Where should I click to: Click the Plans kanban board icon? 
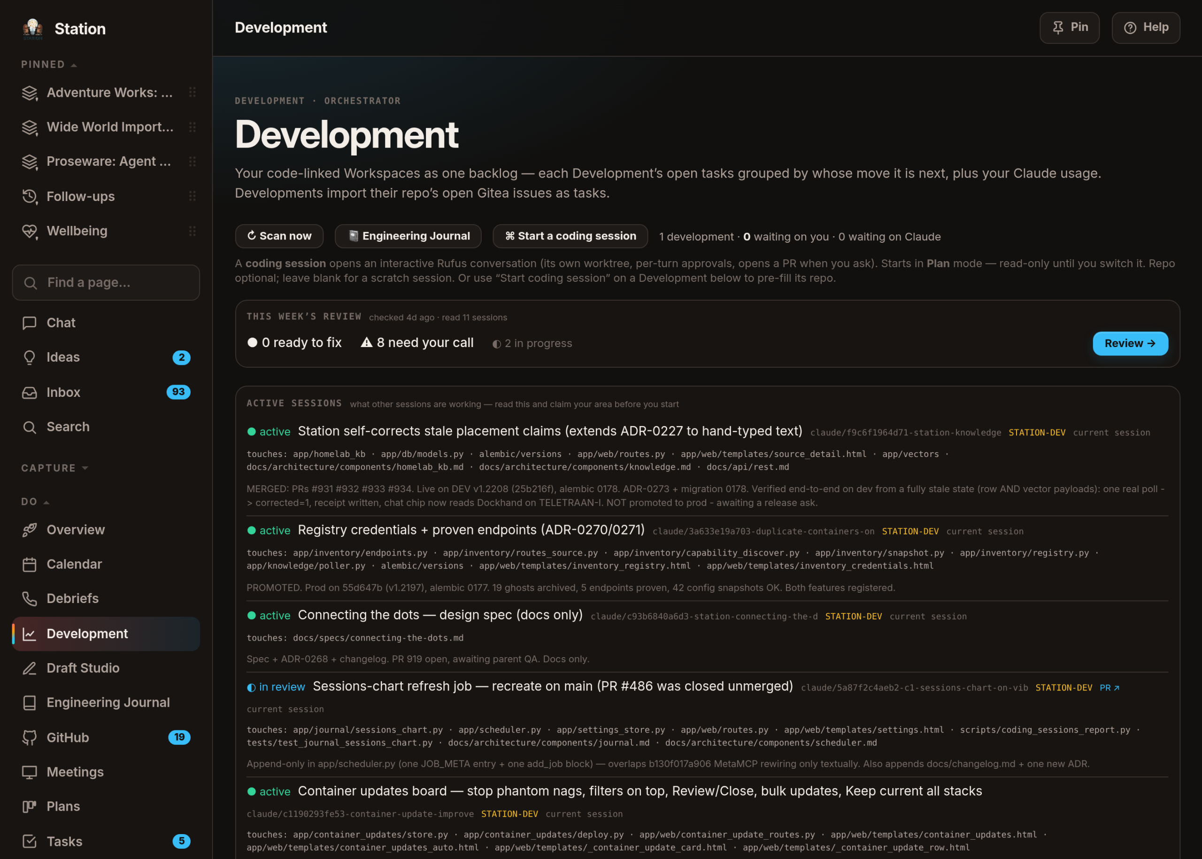pyautogui.click(x=30, y=807)
